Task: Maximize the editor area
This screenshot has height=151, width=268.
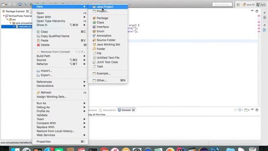Action: pyautogui.click(x=257, y=11)
